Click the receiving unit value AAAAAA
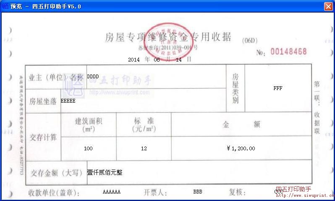Viewport: 335px width, 201px height. click(112, 192)
